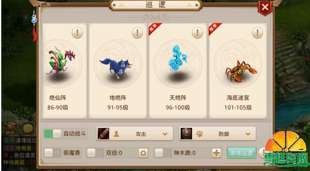Screen dimensions: 310x171
Task: Open info icon on 地绝阵 card
Action: [137, 33]
